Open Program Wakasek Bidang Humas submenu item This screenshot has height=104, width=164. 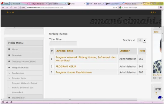25,87
